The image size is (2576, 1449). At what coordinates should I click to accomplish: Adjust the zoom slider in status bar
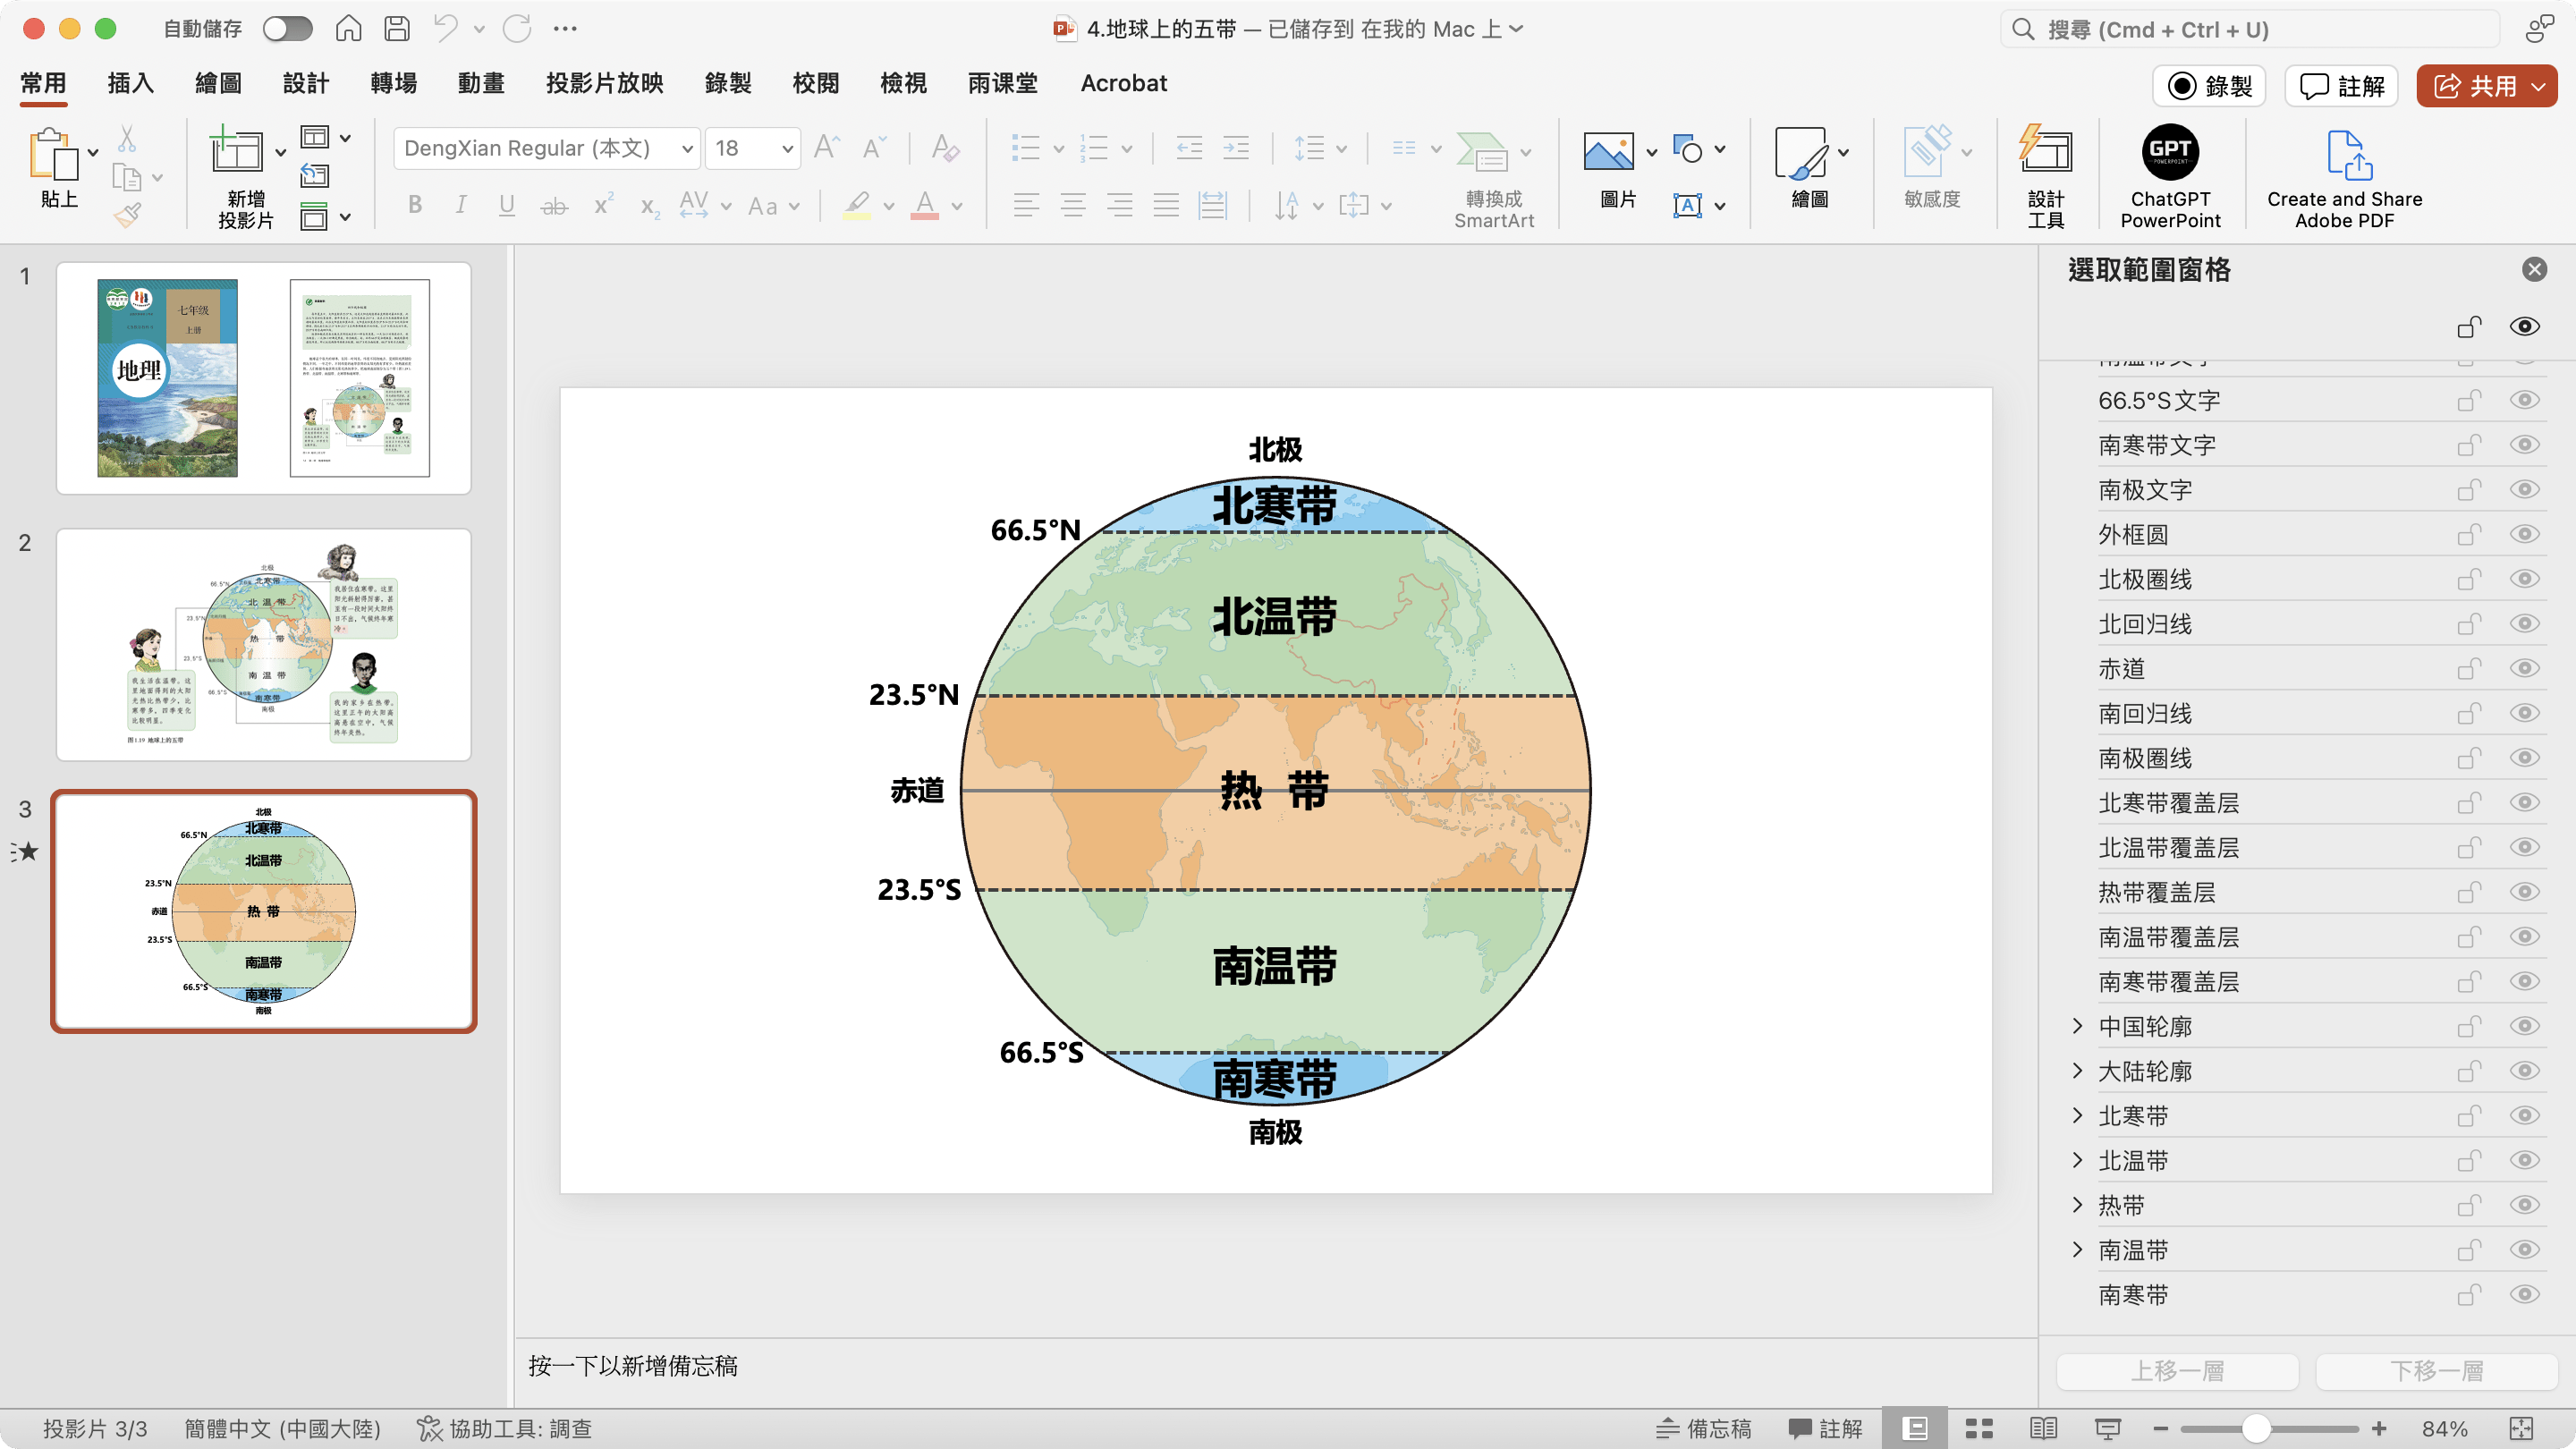pyautogui.click(x=2255, y=1428)
